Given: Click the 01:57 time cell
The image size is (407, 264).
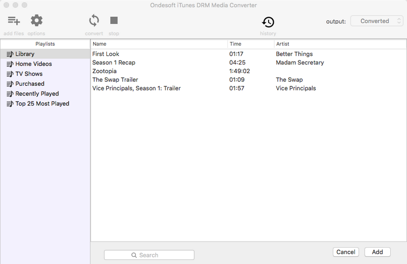Looking at the screenshot, I should (237, 88).
